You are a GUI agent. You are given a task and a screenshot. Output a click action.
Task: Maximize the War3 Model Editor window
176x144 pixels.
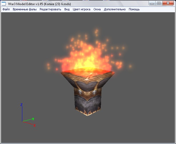tap(159, 3)
